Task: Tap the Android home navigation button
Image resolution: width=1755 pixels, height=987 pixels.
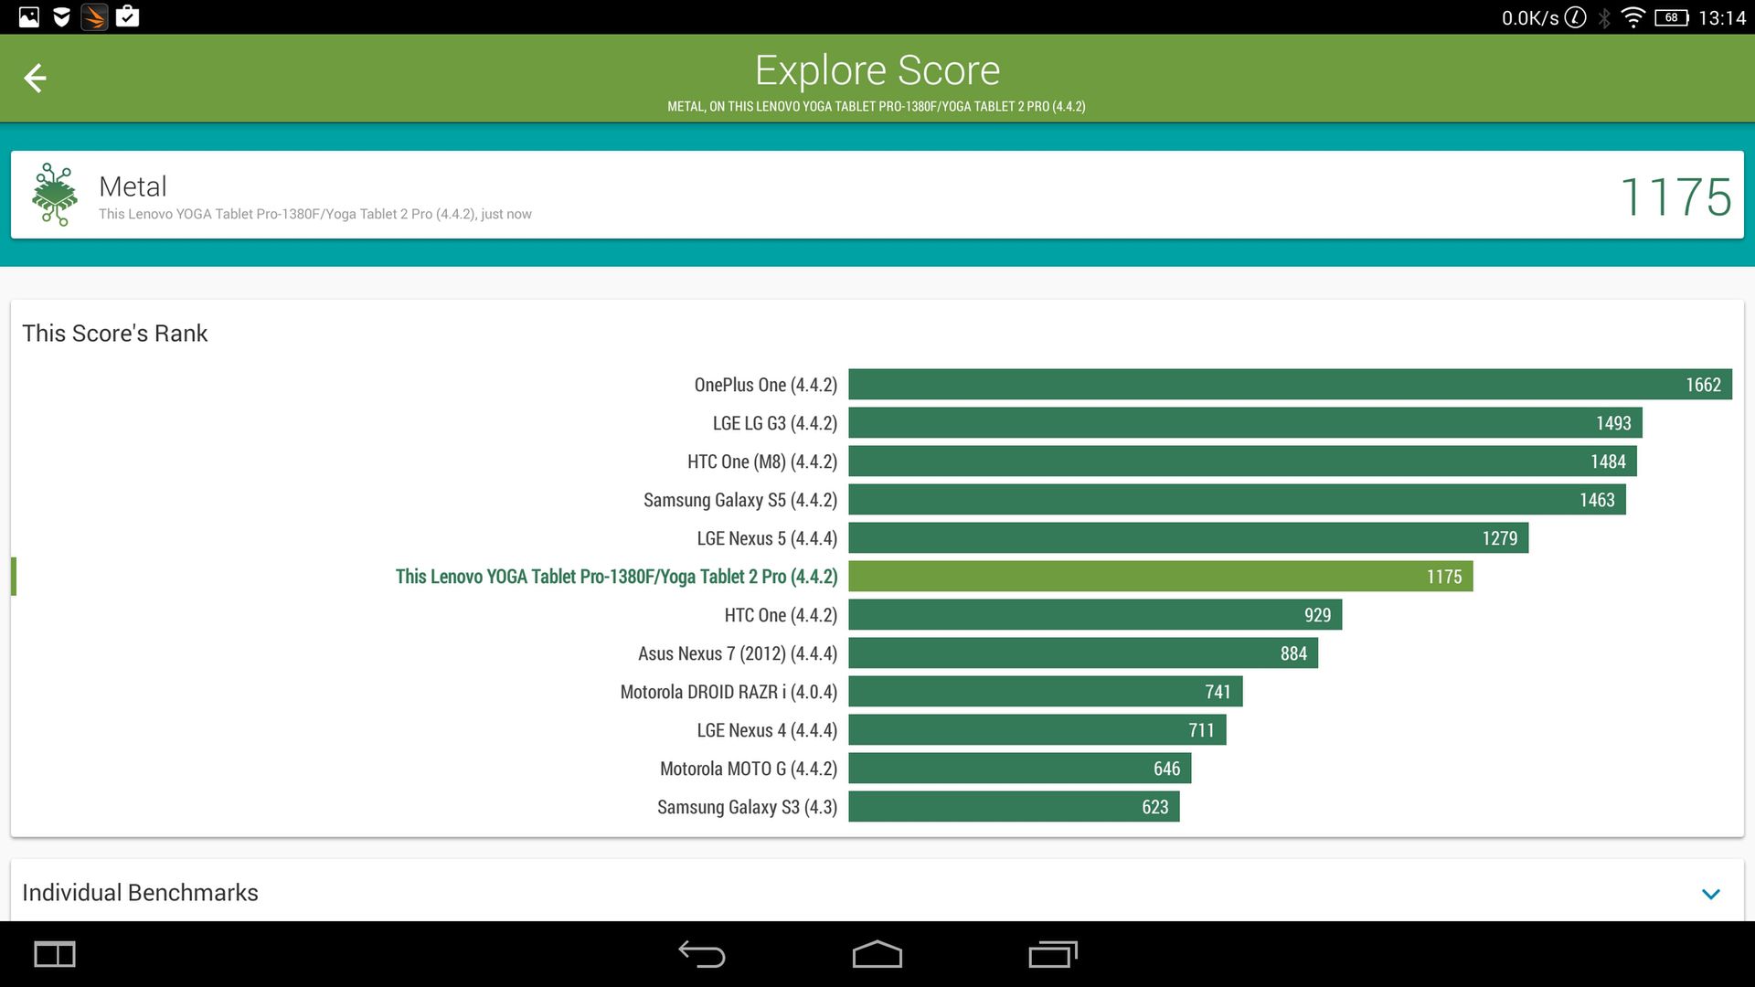Action: (877, 954)
